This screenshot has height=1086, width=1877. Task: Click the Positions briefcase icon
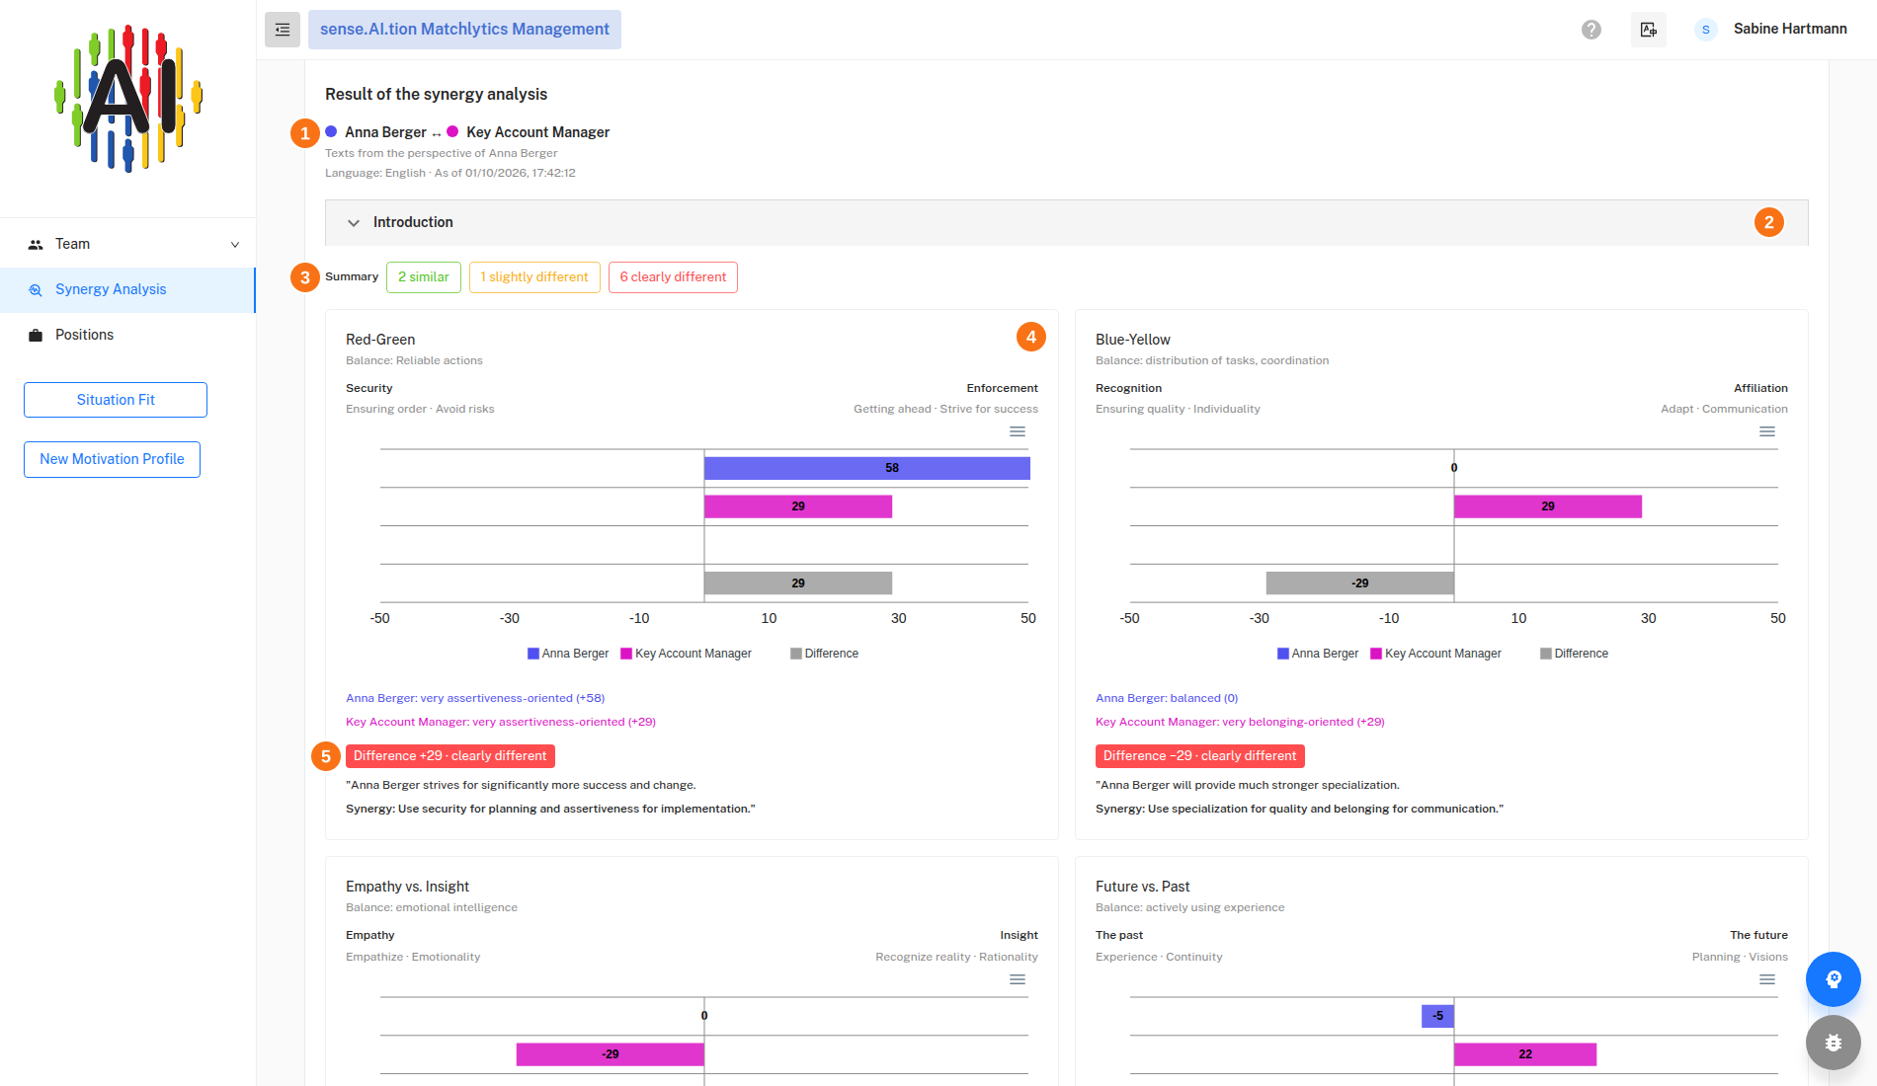[x=36, y=336]
